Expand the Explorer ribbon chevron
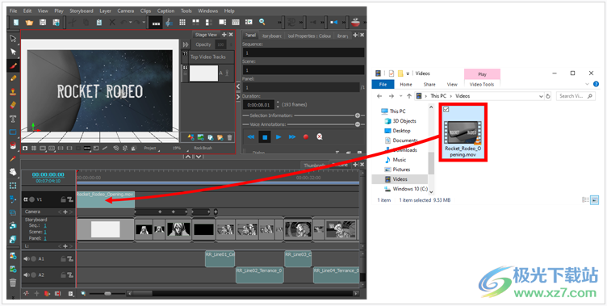The height and width of the screenshot is (306, 607). click(588, 84)
